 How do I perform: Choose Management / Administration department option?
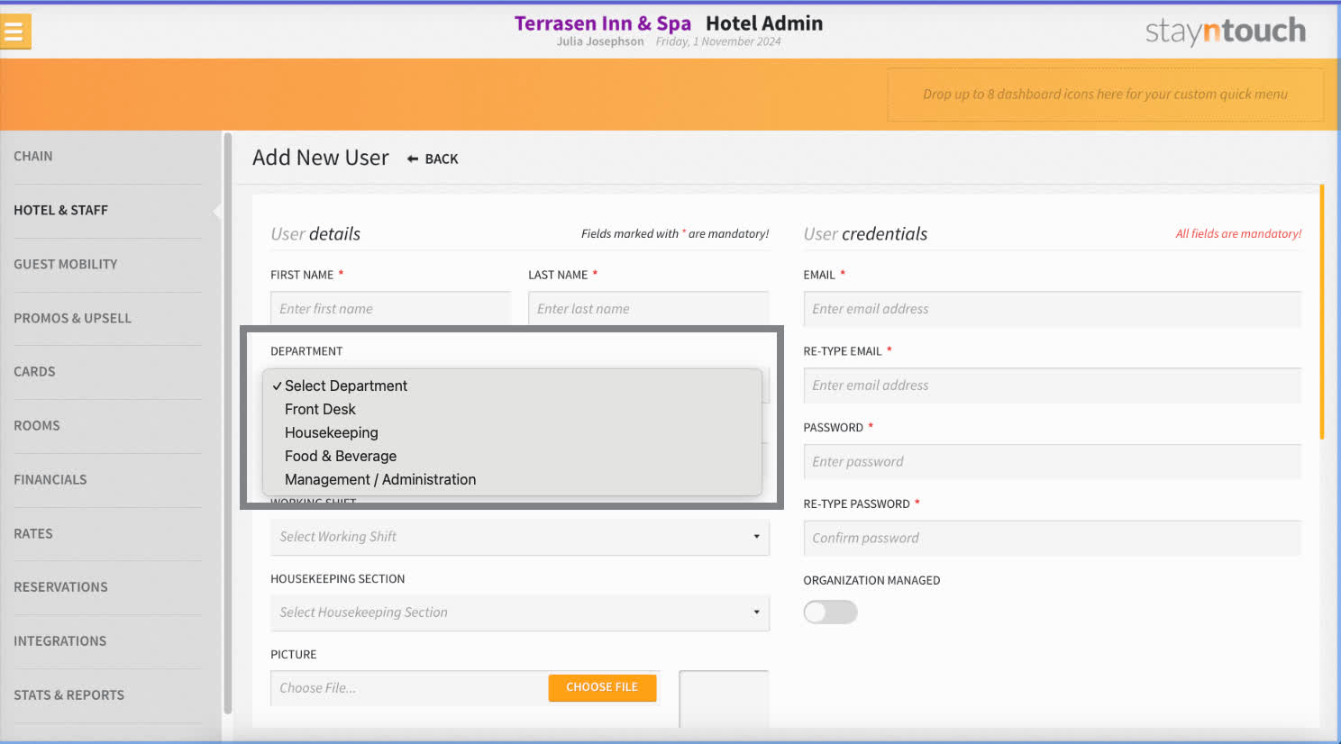[512, 479]
